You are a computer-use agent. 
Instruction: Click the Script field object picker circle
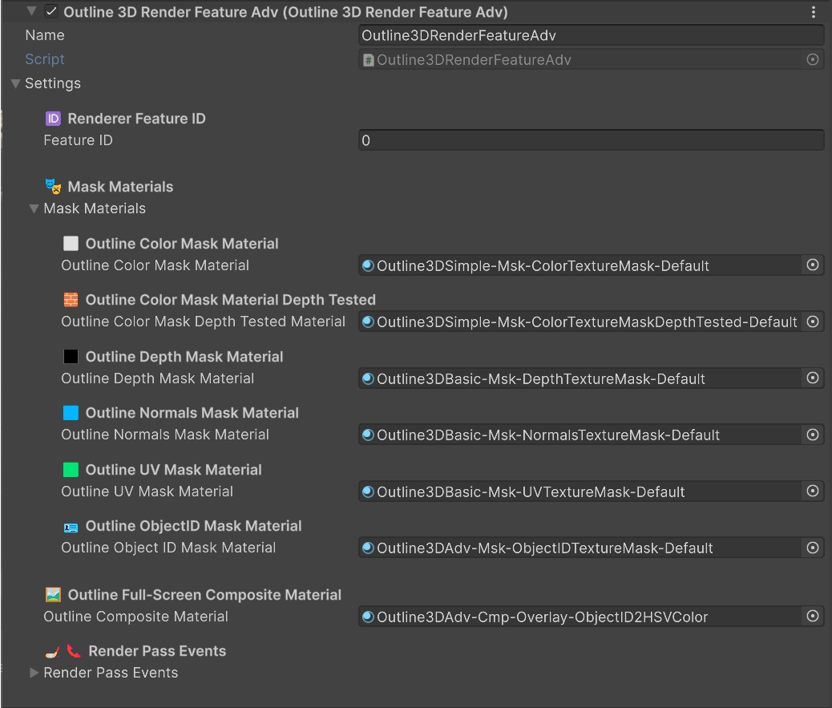813,59
